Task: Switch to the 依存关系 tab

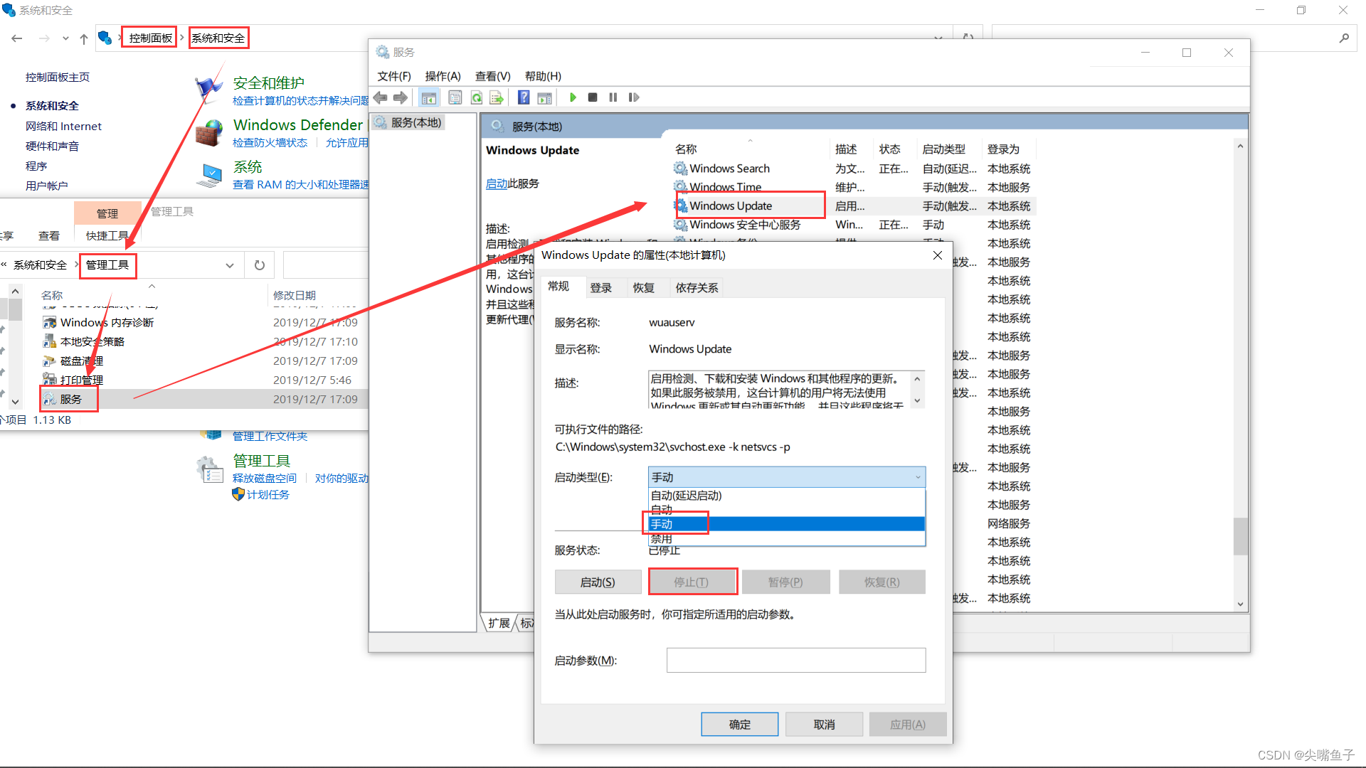Action: tap(697, 288)
